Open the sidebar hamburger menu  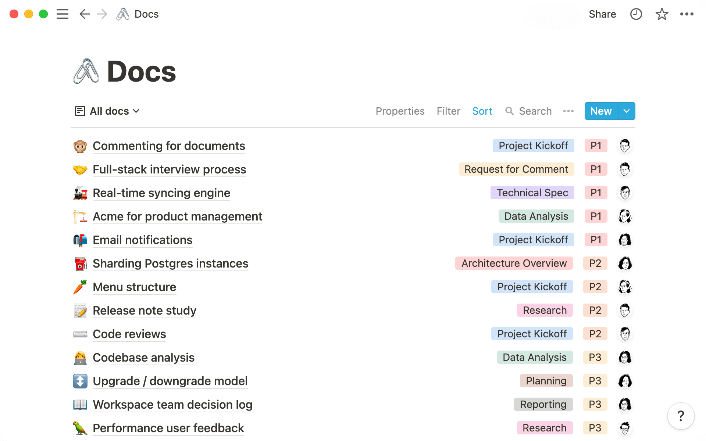coord(63,14)
